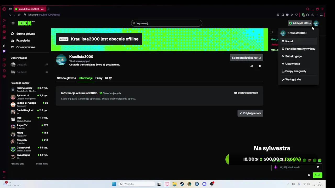
Task: Select Kanał from the user menu
Action: pos(298,41)
